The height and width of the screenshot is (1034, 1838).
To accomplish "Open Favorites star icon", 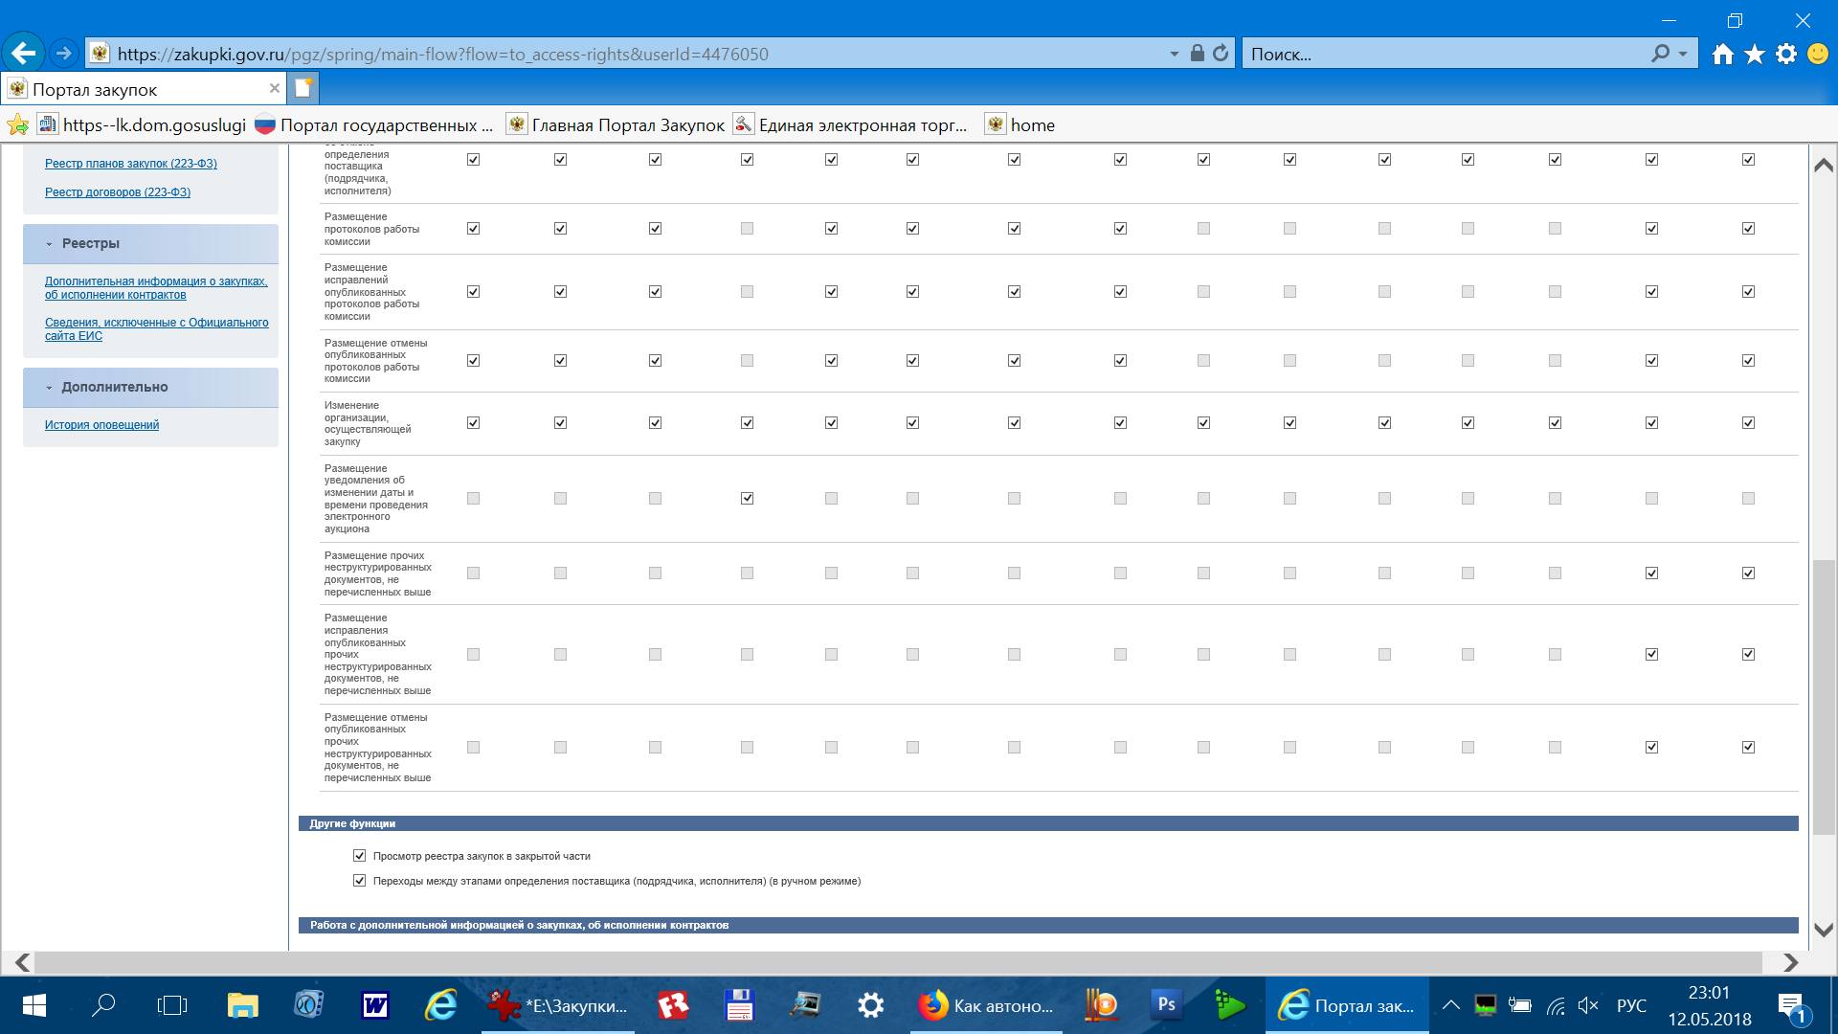I will click(1754, 55).
